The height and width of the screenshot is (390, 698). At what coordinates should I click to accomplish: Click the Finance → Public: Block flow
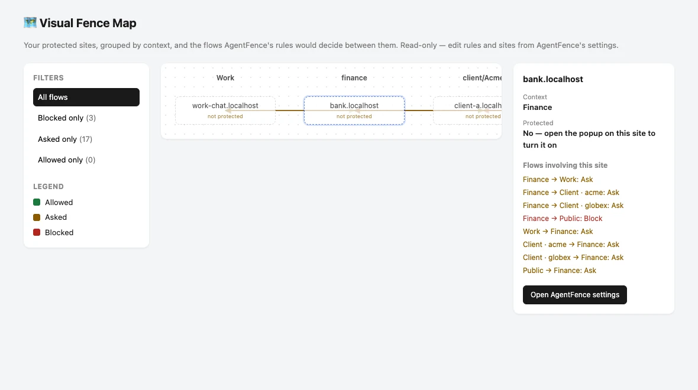(563, 219)
